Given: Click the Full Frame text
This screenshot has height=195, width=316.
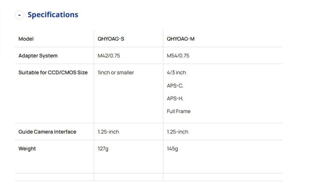Looking at the screenshot, I should coord(178,111).
